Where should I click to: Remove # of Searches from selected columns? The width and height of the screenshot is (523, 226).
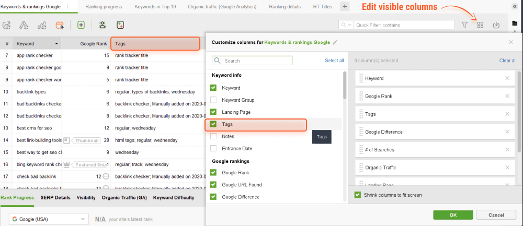click(x=507, y=149)
